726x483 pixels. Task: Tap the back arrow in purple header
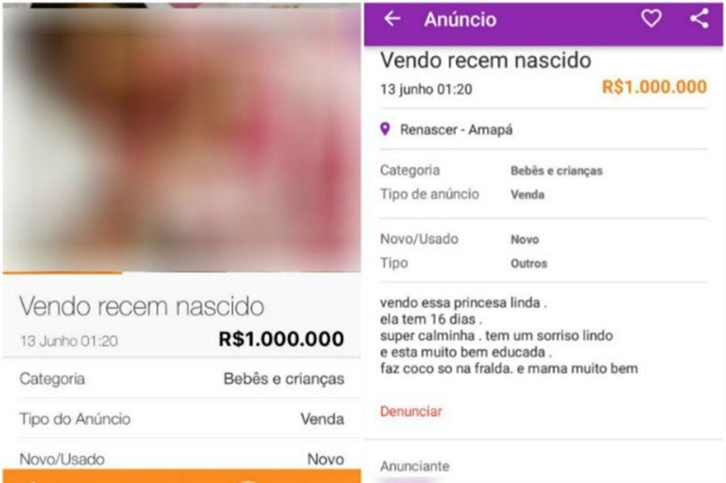(x=392, y=19)
